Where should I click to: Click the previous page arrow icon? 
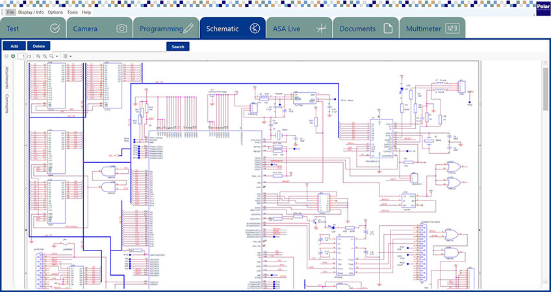pyautogui.click(x=6, y=56)
